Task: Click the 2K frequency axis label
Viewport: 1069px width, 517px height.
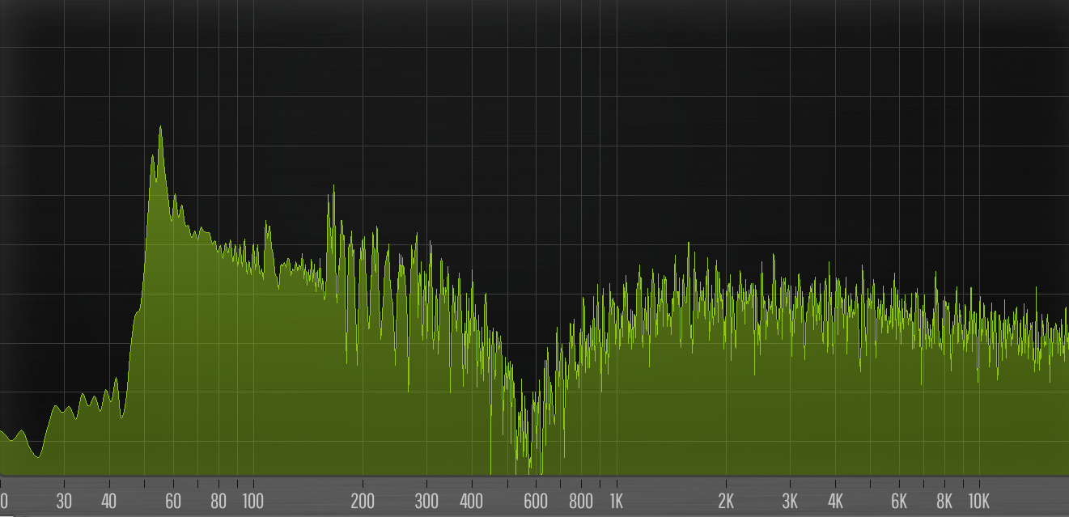Action: pyautogui.click(x=726, y=501)
